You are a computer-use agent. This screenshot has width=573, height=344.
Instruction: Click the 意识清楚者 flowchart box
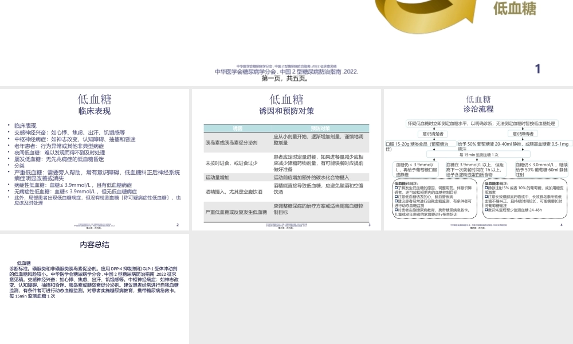point(433,134)
